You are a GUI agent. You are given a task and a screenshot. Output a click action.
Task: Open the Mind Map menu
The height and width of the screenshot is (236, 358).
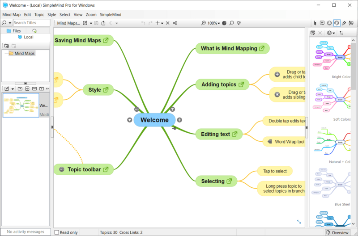[x=12, y=15]
